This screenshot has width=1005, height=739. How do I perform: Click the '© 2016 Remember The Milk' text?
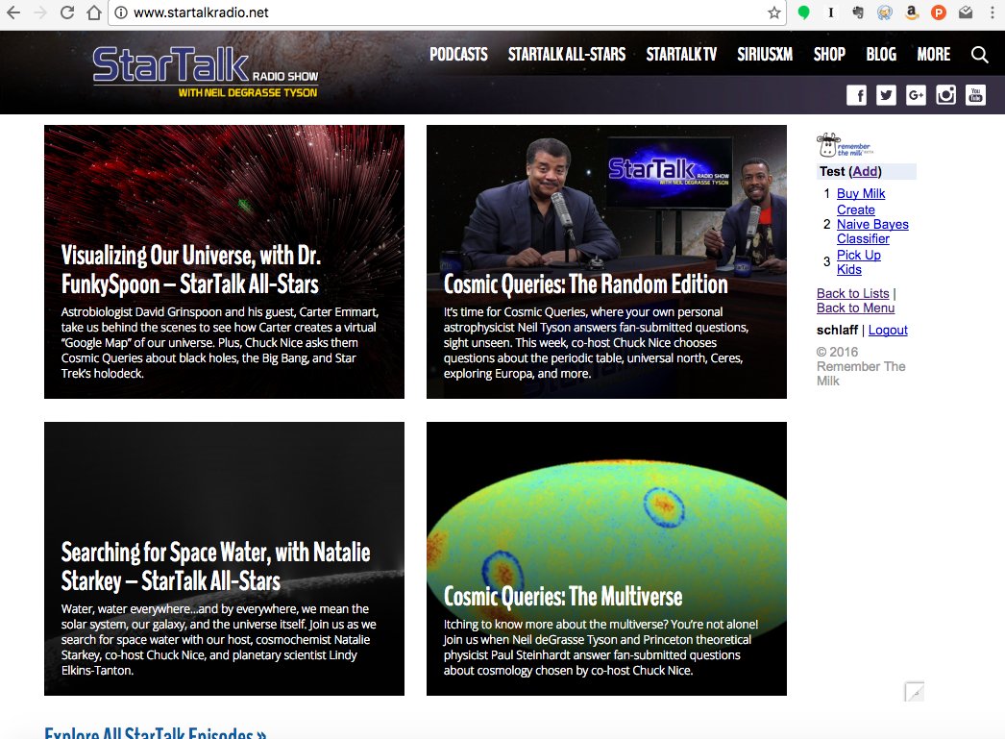tap(861, 366)
